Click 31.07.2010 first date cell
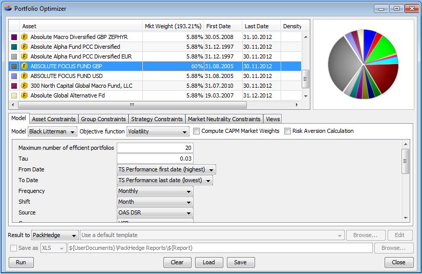422x274 pixels. 223,86
